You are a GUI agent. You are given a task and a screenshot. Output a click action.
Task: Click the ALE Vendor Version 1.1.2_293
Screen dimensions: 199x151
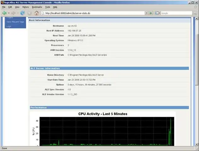click(72, 94)
